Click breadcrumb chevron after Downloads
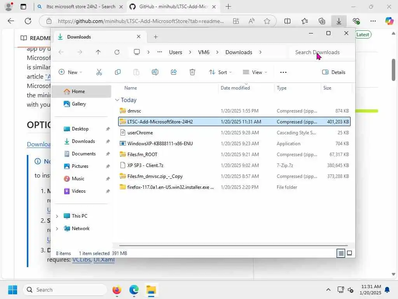 tap(260, 52)
